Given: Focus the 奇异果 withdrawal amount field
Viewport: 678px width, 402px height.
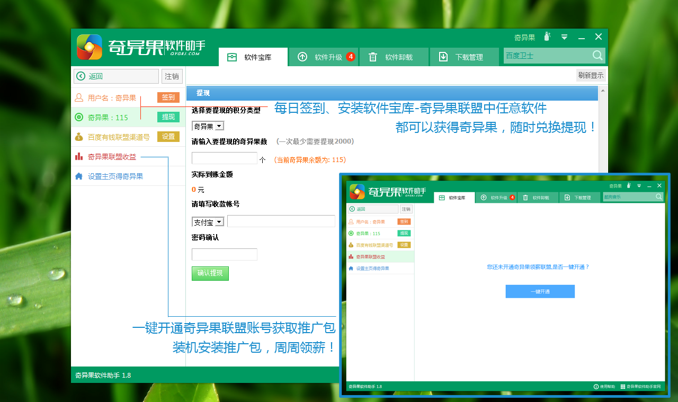Looking at the screenshot, I should [x=225, y=158].
